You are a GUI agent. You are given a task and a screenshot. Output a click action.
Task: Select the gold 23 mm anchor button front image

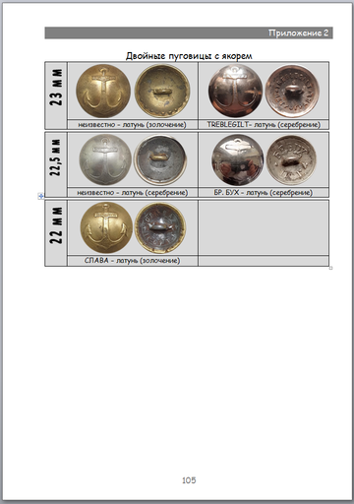click(103, 91)
